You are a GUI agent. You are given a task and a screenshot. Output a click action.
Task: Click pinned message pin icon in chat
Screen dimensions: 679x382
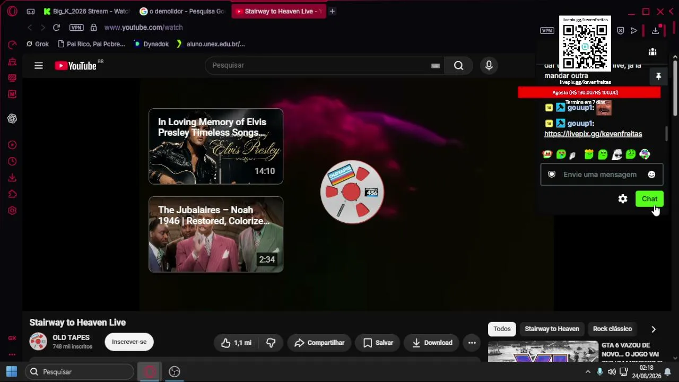pyautogui.click(x=658, y=77)
